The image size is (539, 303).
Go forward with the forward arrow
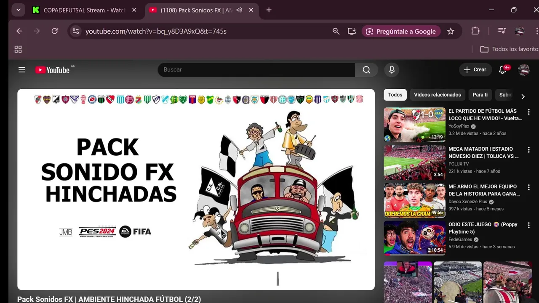pos(37,31)
